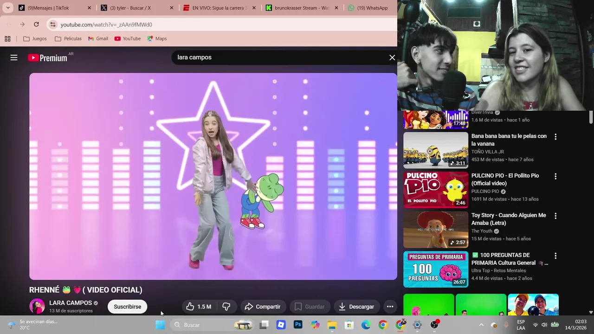Open options for 'Toy Story' video

555,216
